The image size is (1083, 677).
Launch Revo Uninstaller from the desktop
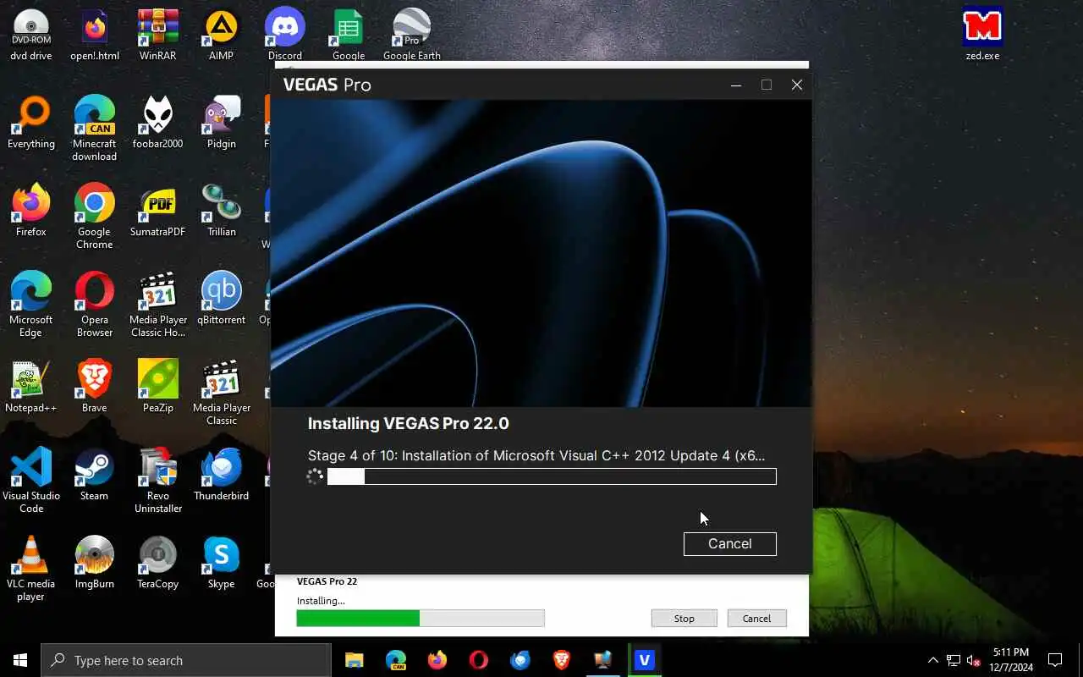point(158,481)
